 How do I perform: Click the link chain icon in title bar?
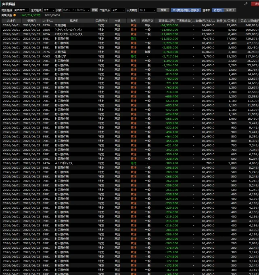click(x=246, y=4)
